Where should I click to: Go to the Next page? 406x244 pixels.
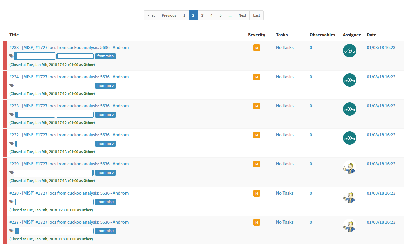(x=242, y=15)
